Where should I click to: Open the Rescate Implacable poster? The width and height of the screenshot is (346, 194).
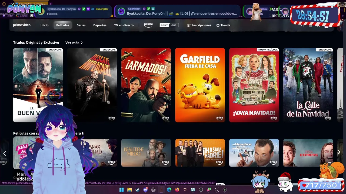(x=92, y=85)
